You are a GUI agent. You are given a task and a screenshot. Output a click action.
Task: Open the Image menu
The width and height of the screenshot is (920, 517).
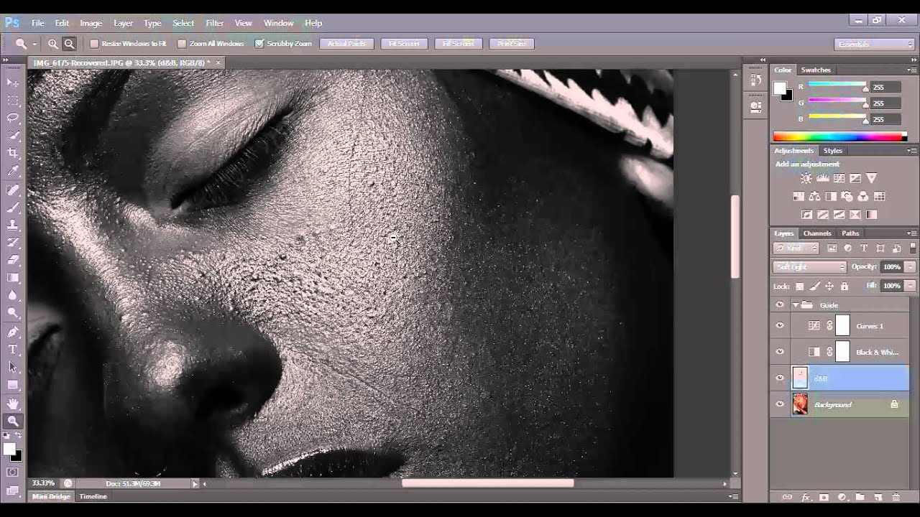tap(91, 23)
